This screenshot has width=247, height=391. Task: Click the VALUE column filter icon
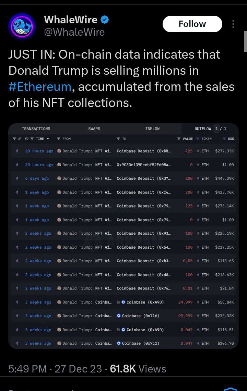(179, 139)
